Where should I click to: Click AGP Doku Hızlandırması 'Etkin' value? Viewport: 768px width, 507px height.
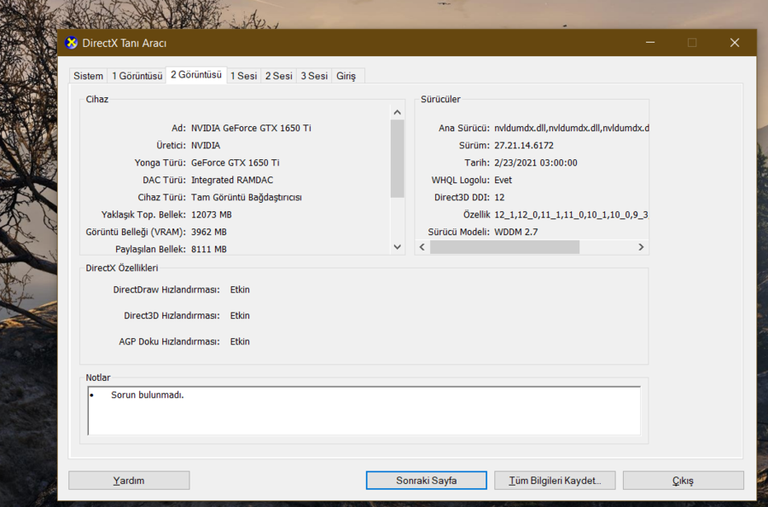tap(240, 341)
